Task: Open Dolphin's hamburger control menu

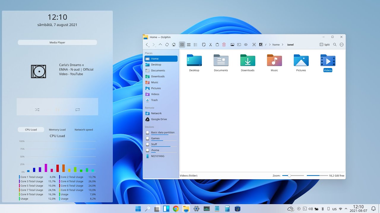Action: 341,45
